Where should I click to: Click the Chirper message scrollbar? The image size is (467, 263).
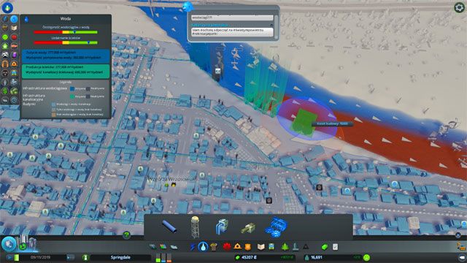pos(276,27)
